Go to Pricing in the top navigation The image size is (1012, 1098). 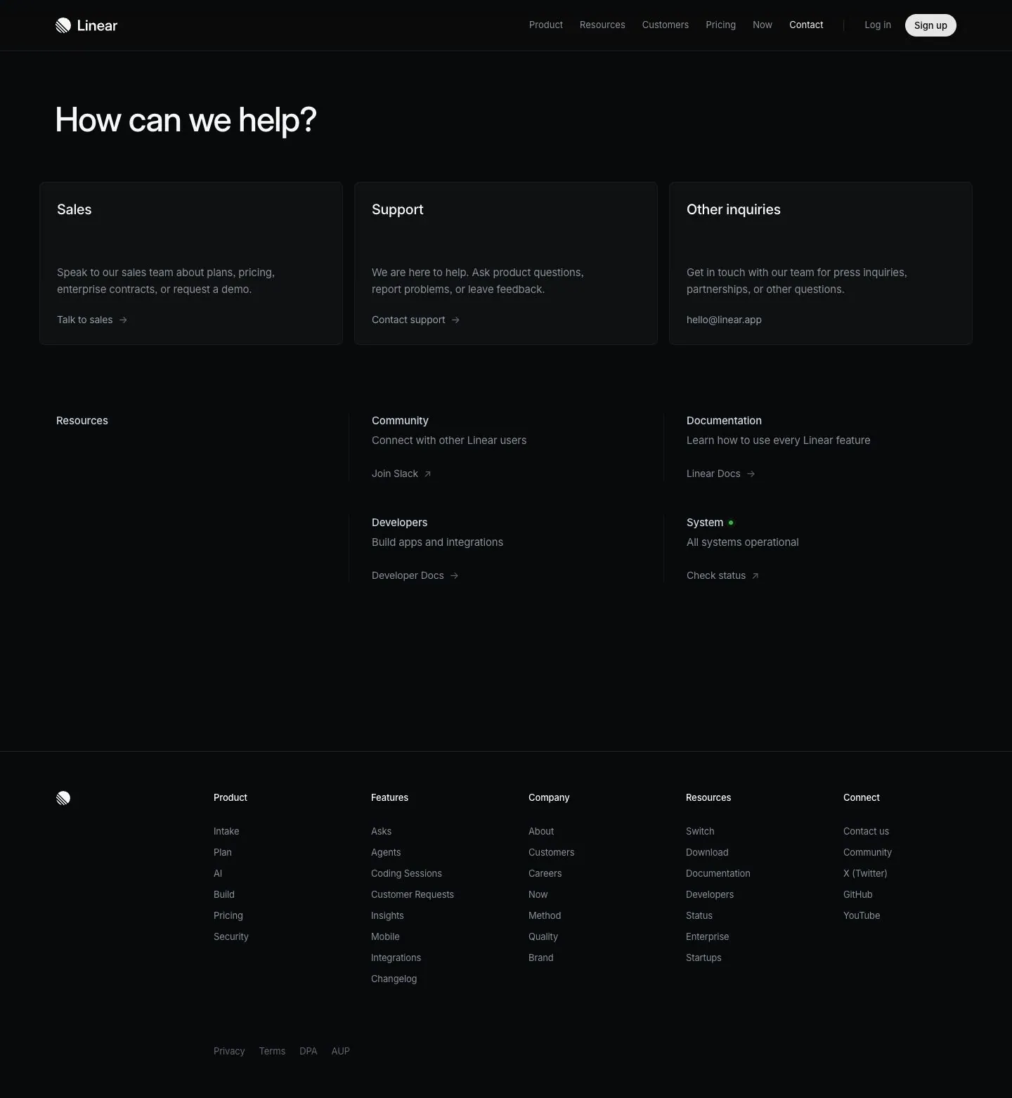click(720, 25)
